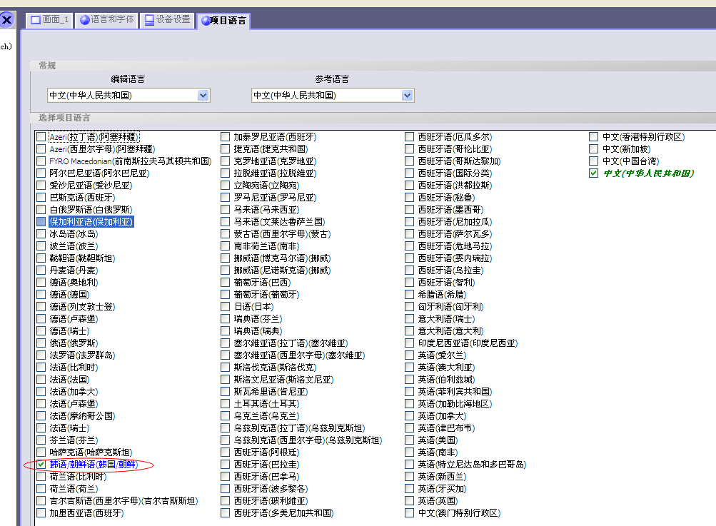716x526 pixels.
Task: Click the device icon on 设备设置 tab
Action: 149,20
